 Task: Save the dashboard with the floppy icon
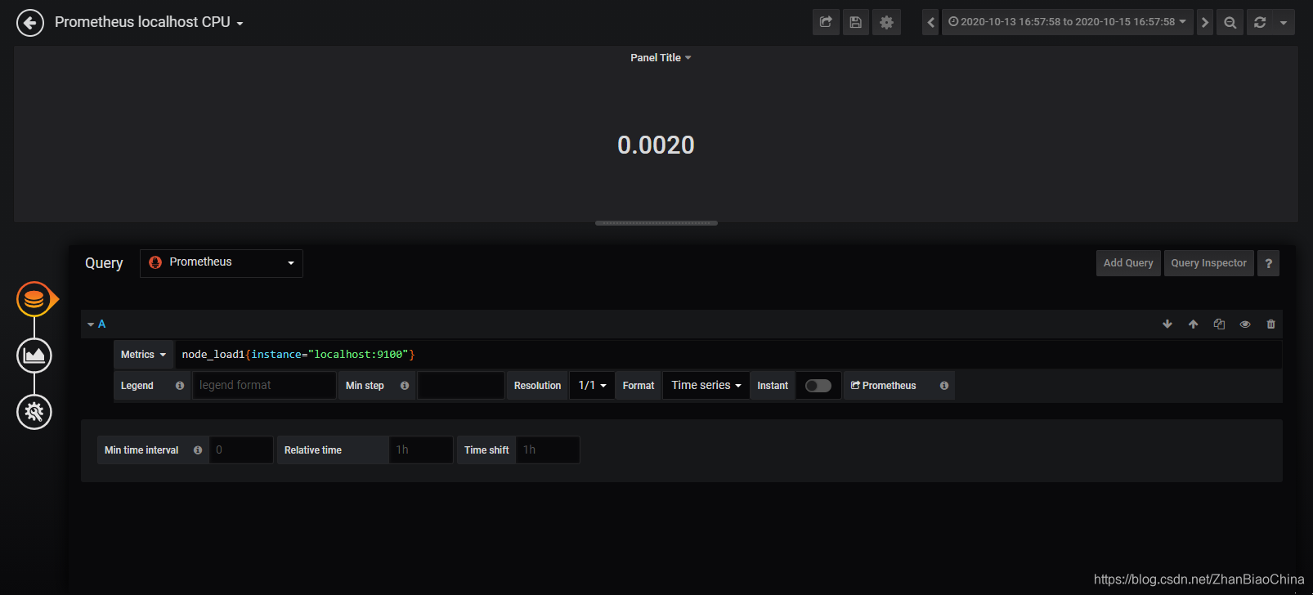pos(856,22)
